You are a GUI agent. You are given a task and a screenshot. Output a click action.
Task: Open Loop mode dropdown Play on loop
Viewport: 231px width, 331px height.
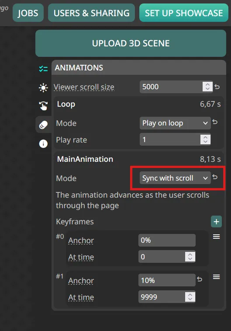click(175, 123)
